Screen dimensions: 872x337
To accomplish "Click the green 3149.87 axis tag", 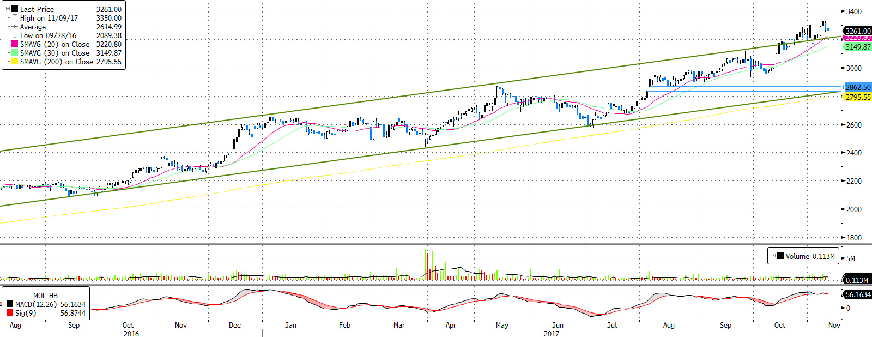I will tap(858, 47).
